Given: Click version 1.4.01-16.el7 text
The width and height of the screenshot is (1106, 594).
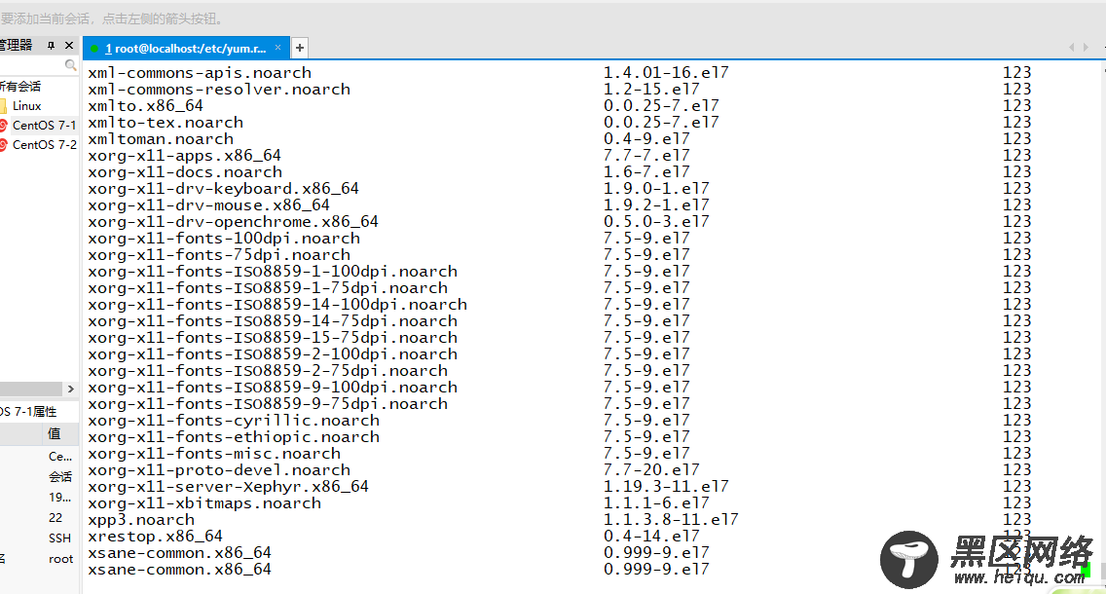Looking at the screenshot, I should [x=666, y=73].
